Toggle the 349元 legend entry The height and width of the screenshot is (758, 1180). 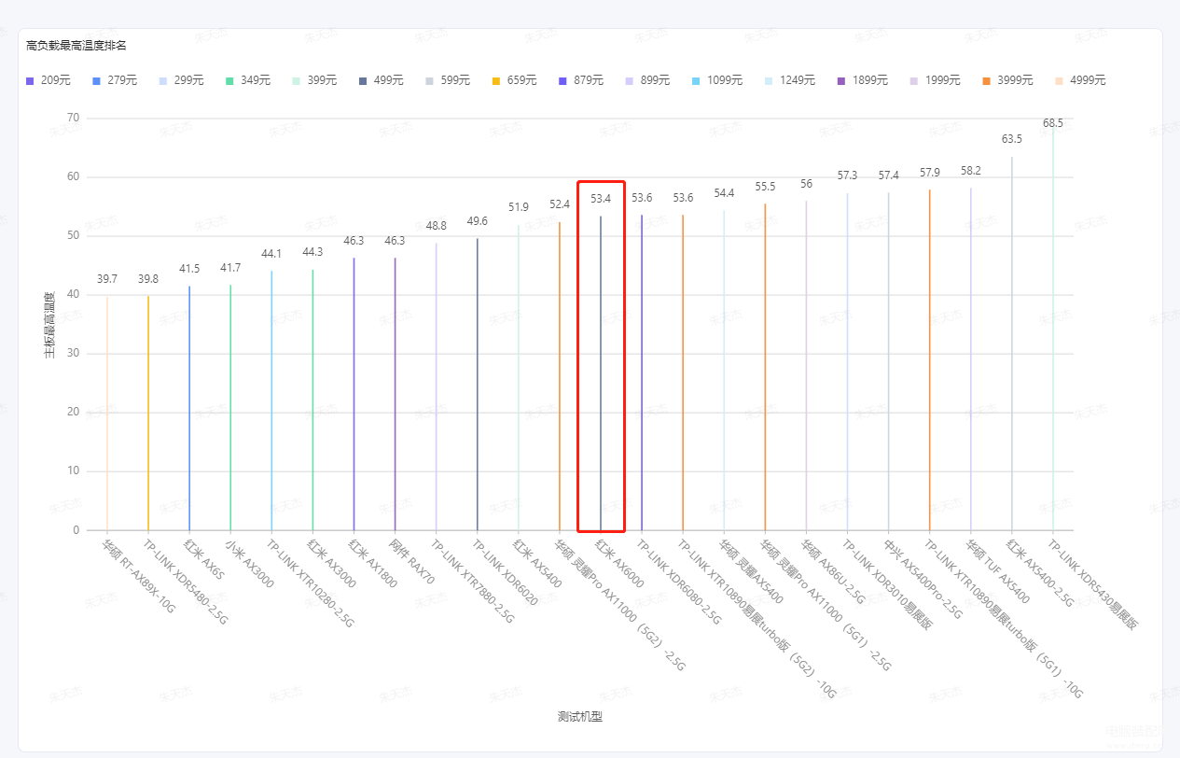[x=248, y=80]
